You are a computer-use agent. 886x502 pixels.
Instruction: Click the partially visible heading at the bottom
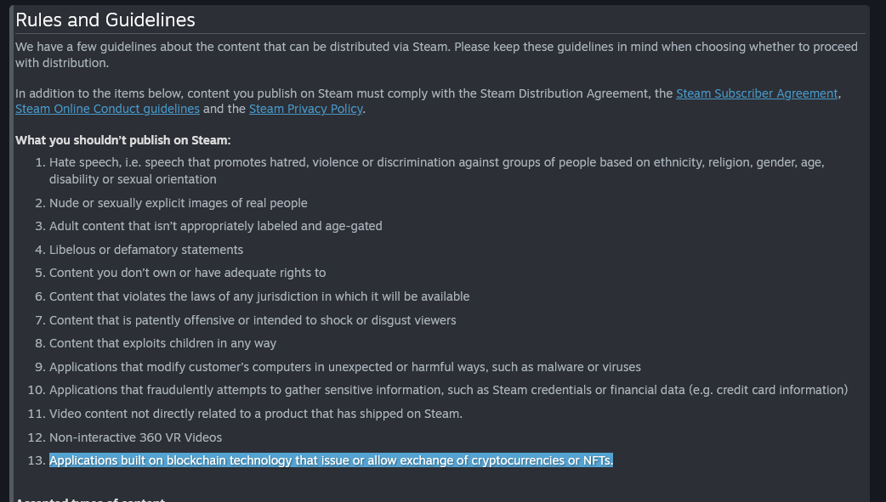90,499
